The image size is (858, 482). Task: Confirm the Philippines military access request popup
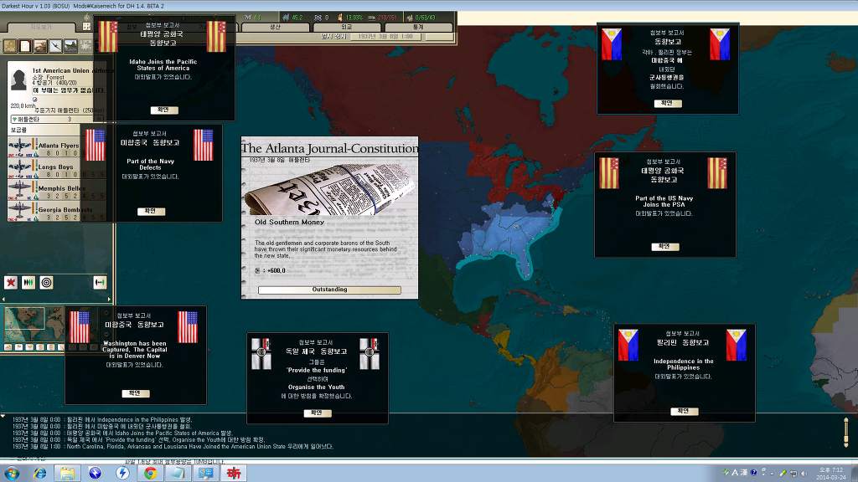668,103
